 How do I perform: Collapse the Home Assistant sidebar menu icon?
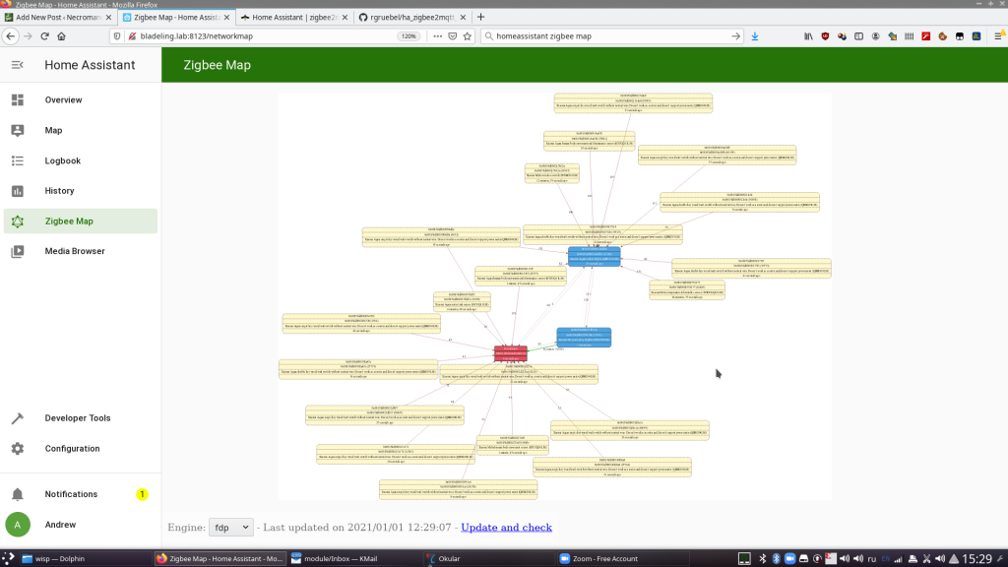tap(18, 65)
